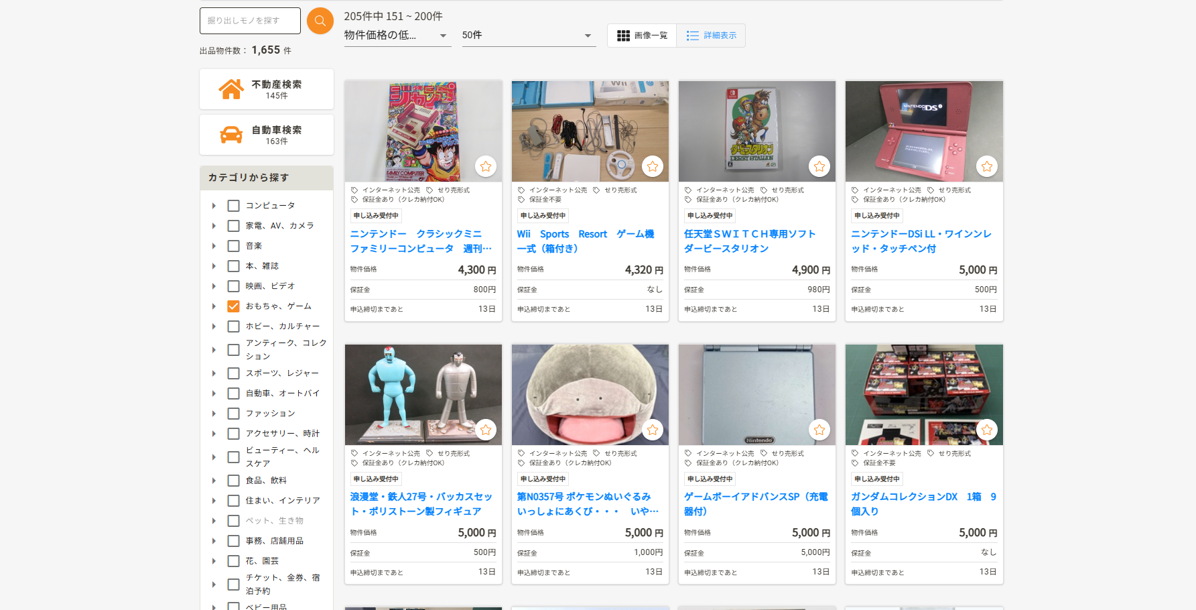
Task: Favorite the Wii Sports Resort listing star
Action: click(652, 166)
